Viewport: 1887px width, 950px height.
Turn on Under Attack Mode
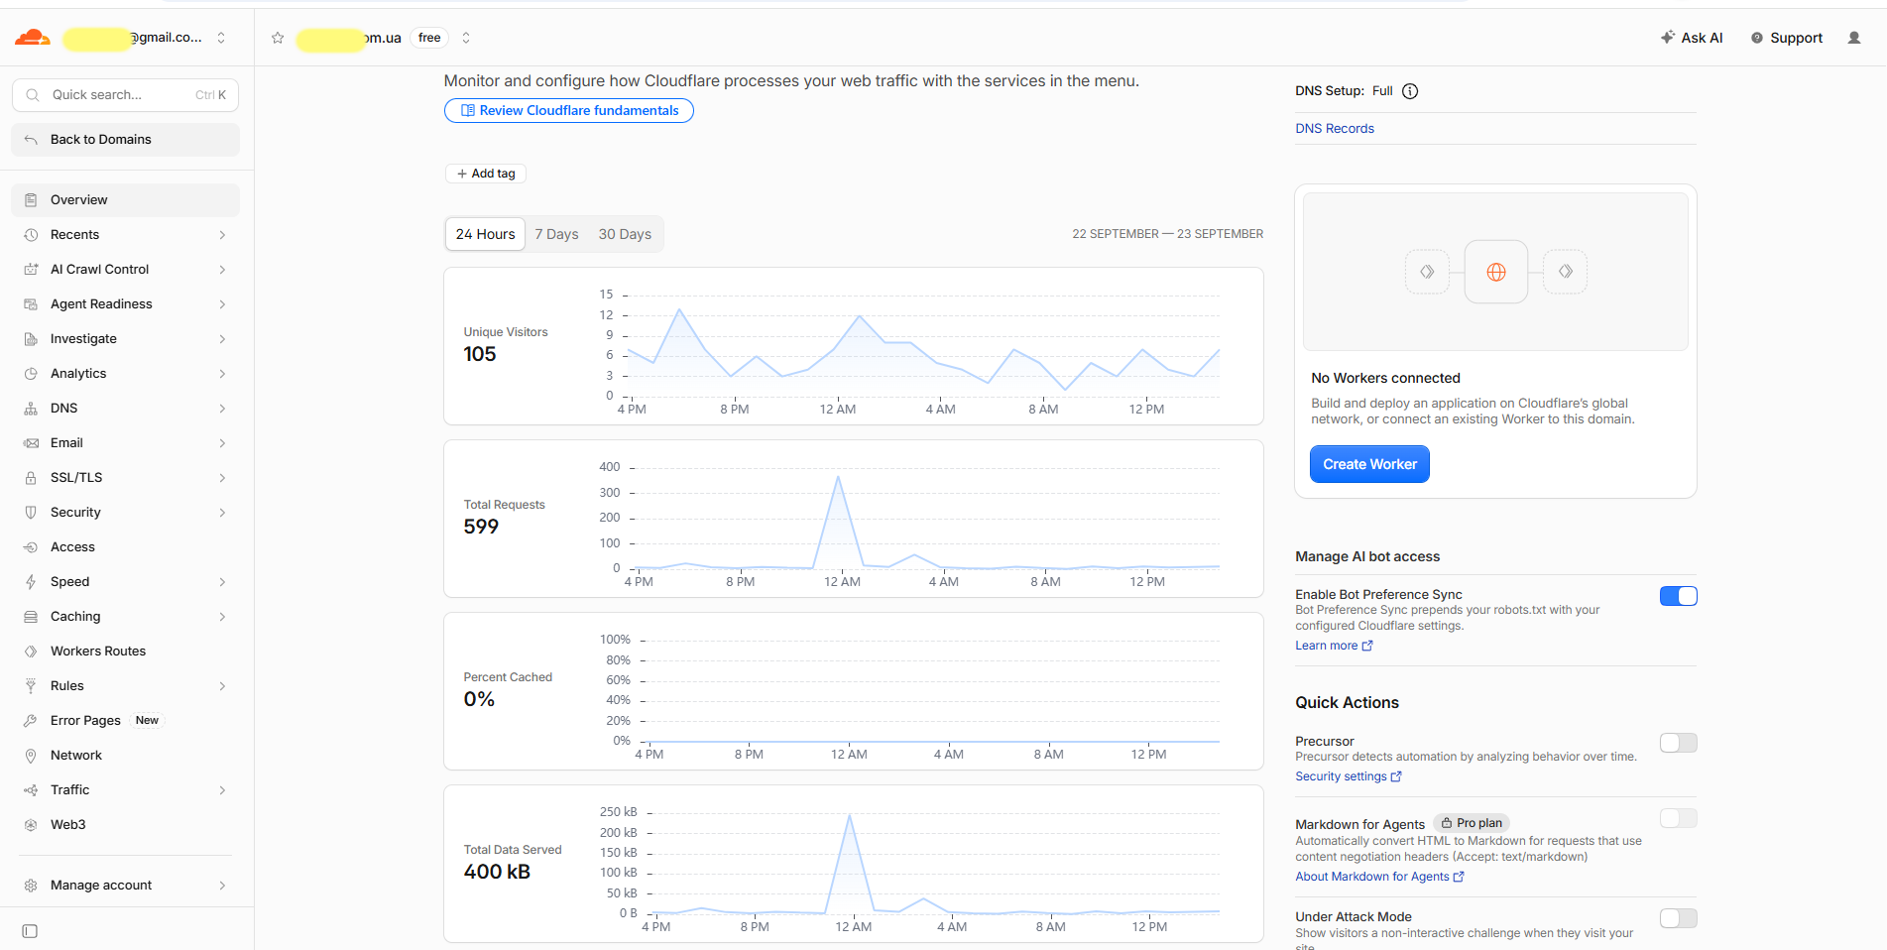click(x=1679, y=918)
